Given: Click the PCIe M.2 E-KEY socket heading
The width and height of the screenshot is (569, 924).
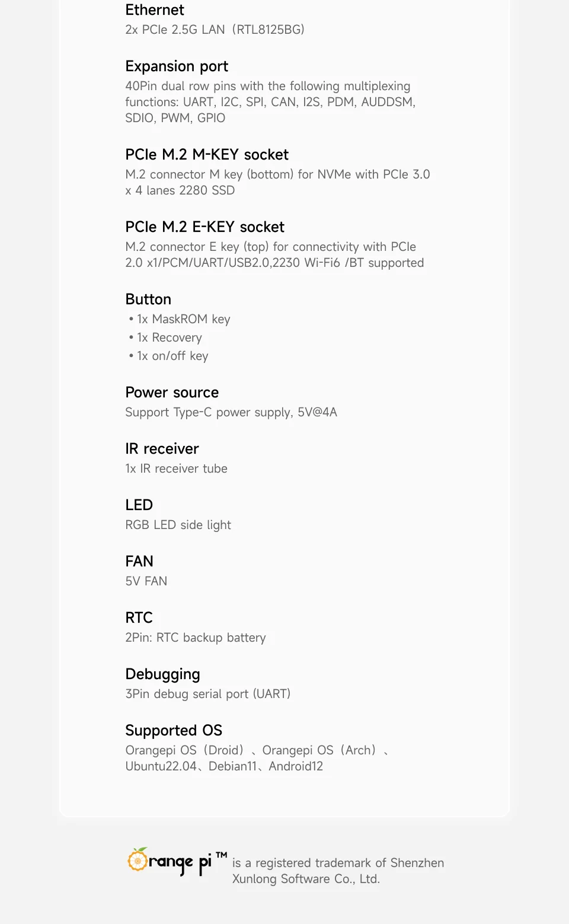Looking at the screenshot, I should (204, 227).
